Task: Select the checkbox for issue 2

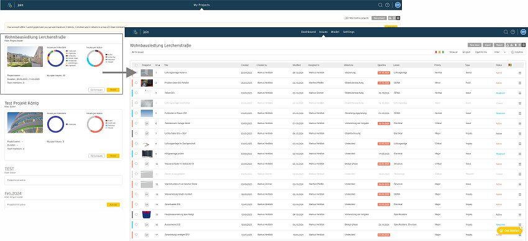Action: 136,82
